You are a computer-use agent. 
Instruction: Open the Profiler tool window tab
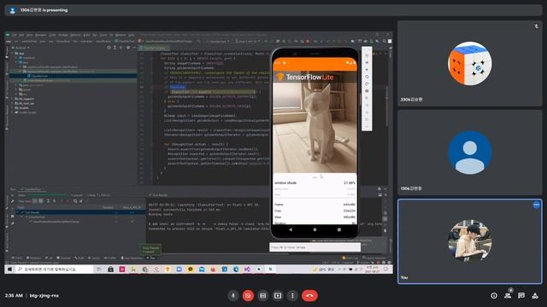coord(110,258)
